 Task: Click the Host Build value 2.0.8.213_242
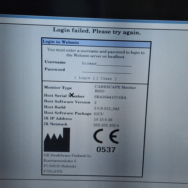[x=107, y=109]
